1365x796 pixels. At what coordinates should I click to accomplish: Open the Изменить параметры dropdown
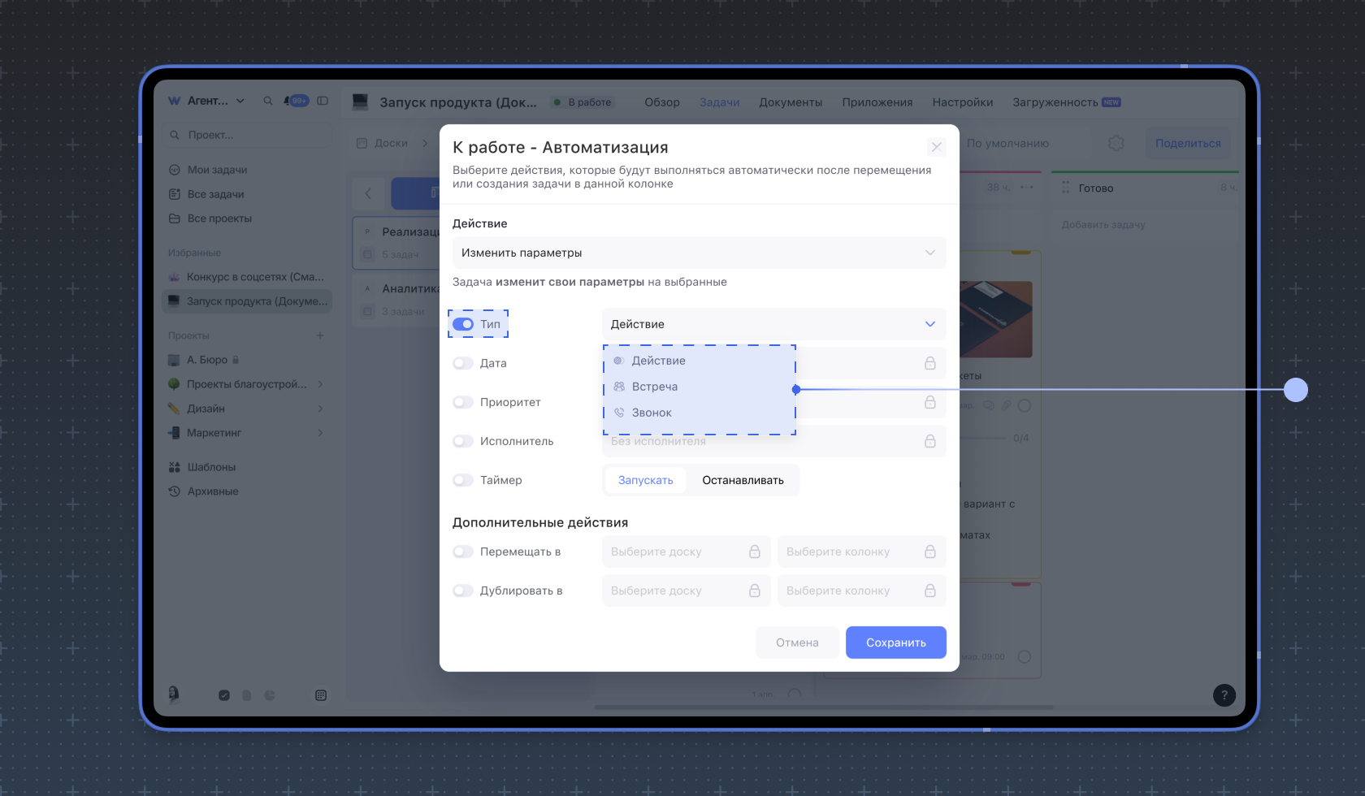(x=699, y=253)
